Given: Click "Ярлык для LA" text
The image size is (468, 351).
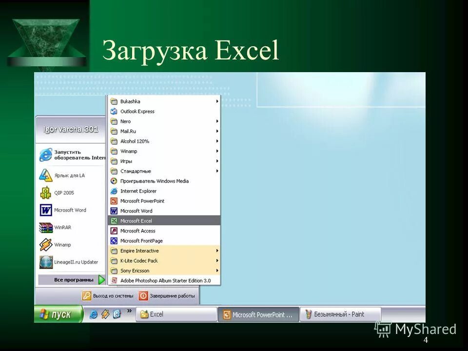Looking at the screenshot, I should (x=69, y=175).
